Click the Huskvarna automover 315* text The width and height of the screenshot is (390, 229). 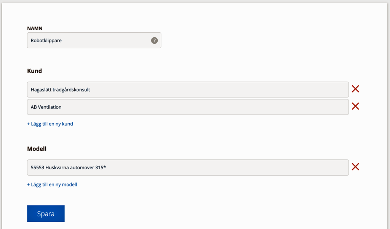click(x=76, y=167)
